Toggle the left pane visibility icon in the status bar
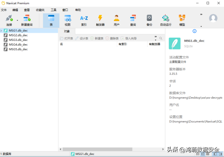This screenshot has width=224, height=157. click(x=215, y=154)
